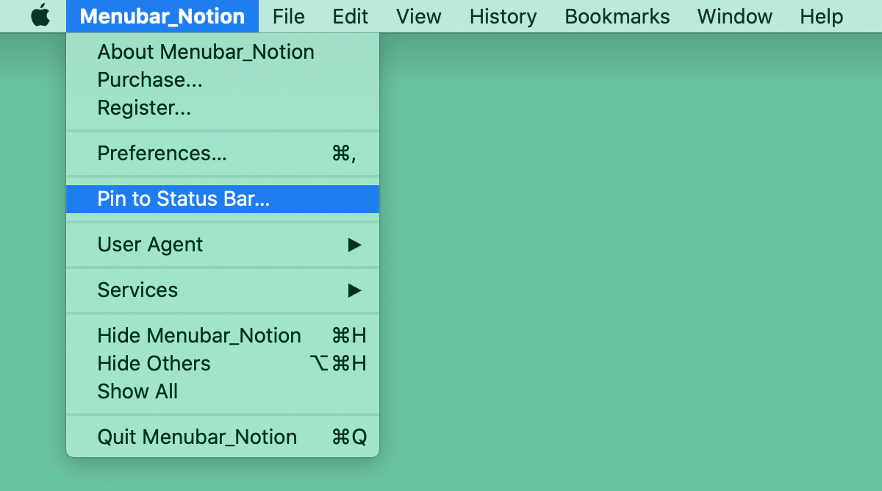Select the Register... menu entry
Viewport: 882px width, 491px height.
(x=223, y=108)
